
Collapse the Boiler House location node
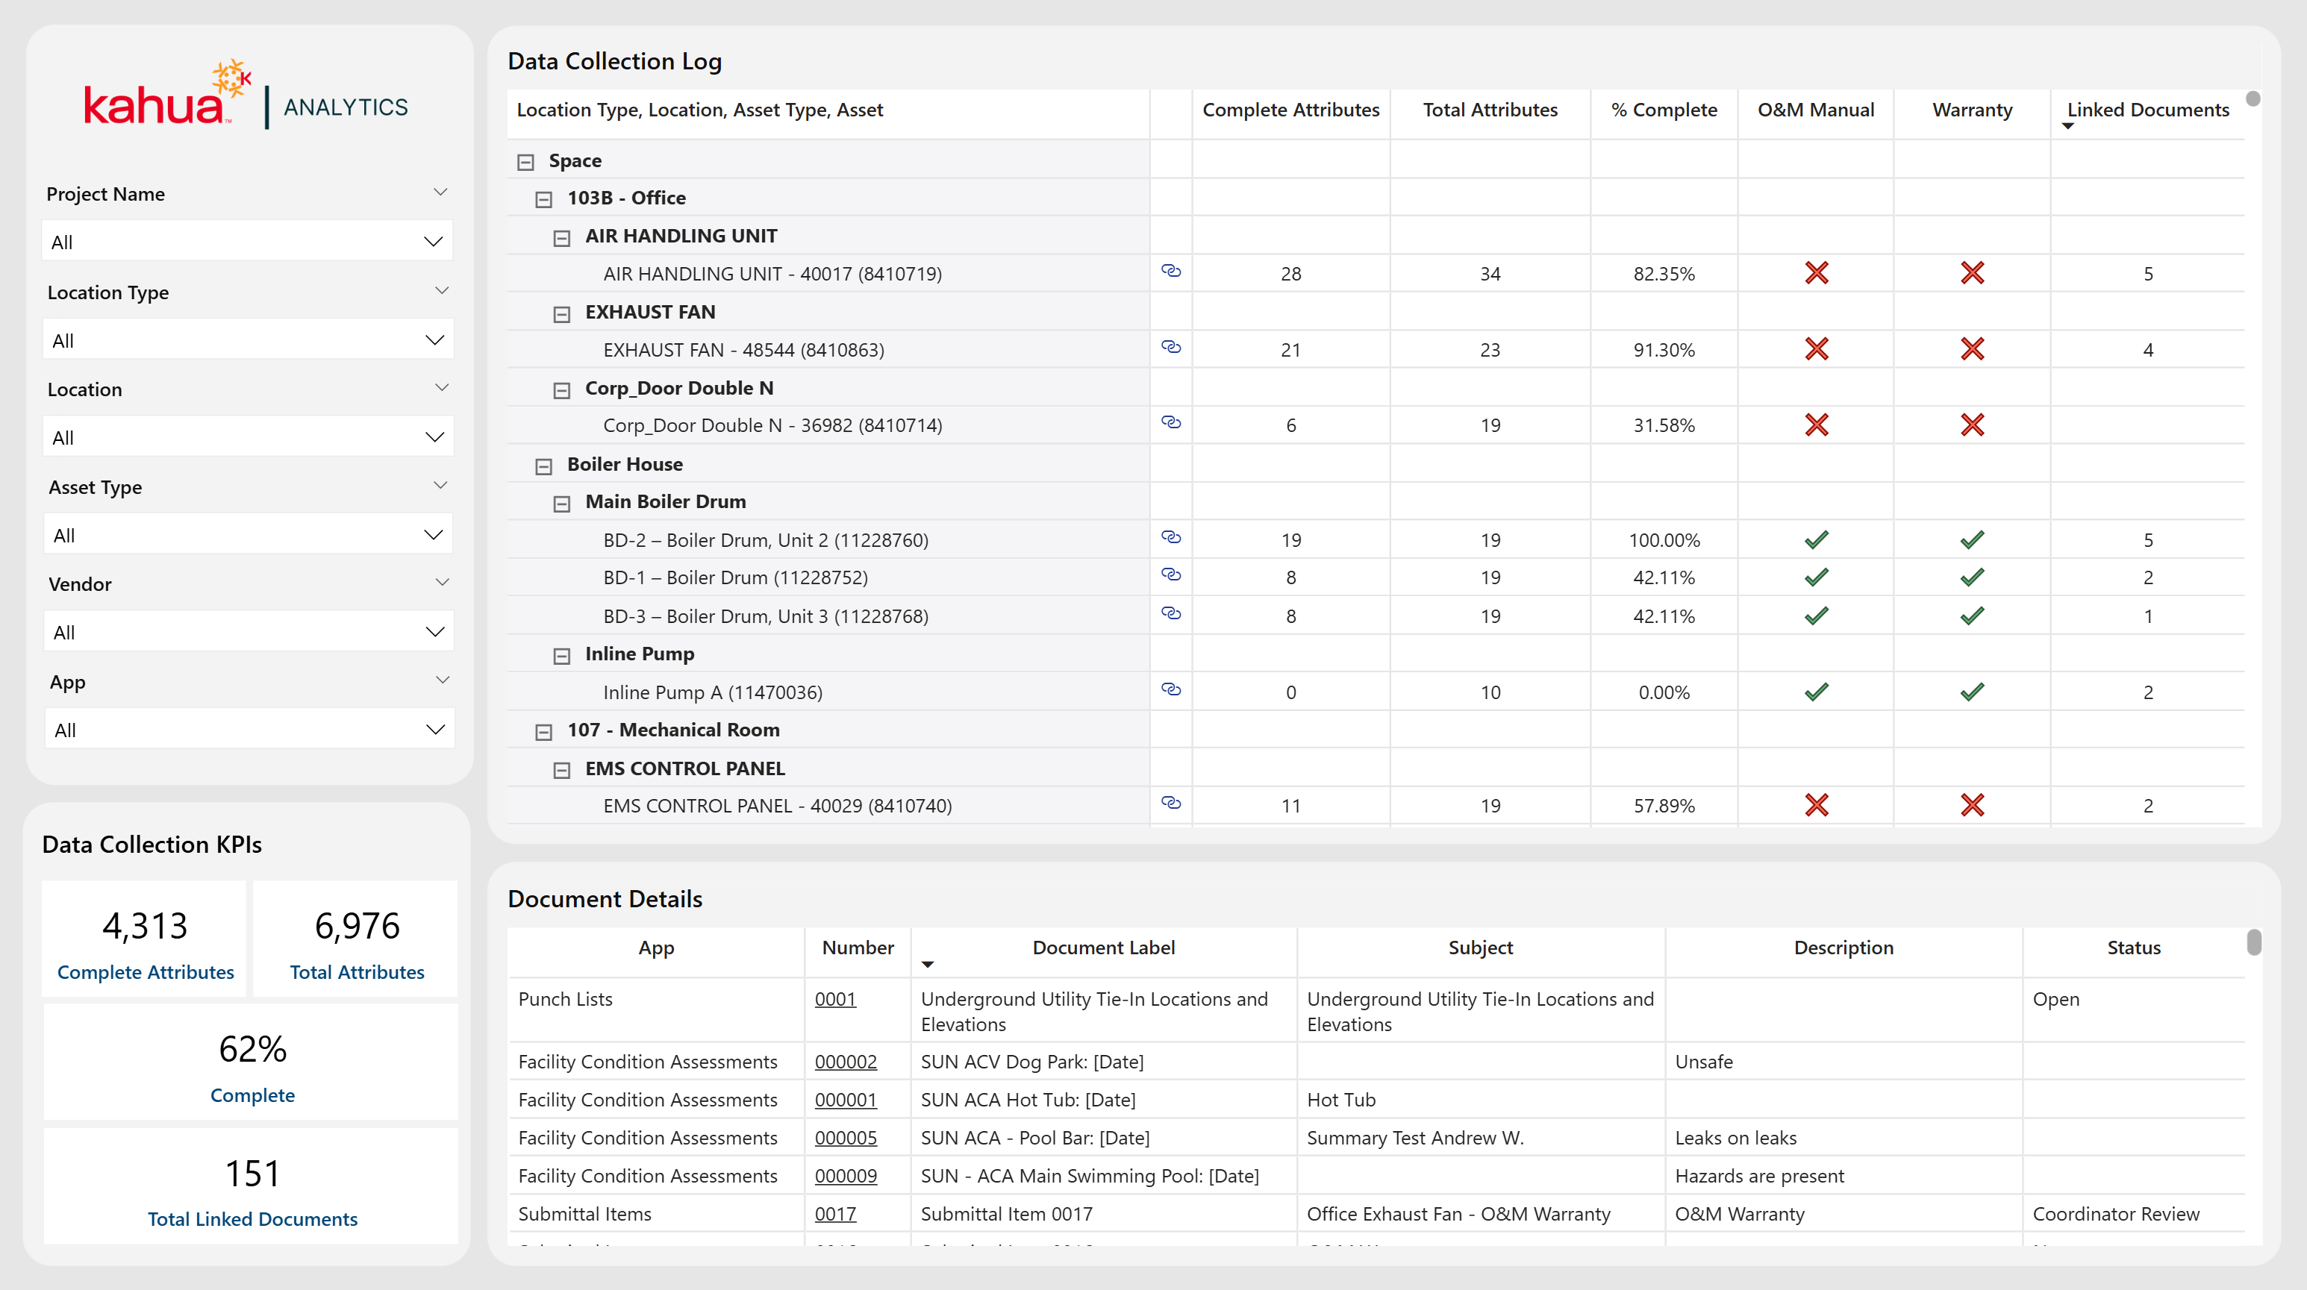(x=543, y=466)
